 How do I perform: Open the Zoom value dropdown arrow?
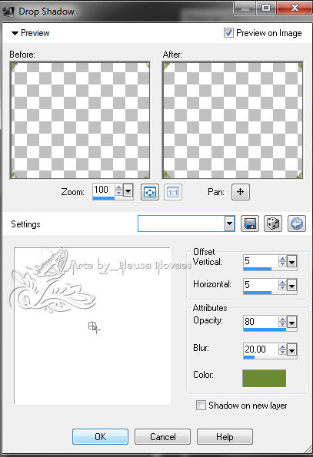[x=128, y=190]
